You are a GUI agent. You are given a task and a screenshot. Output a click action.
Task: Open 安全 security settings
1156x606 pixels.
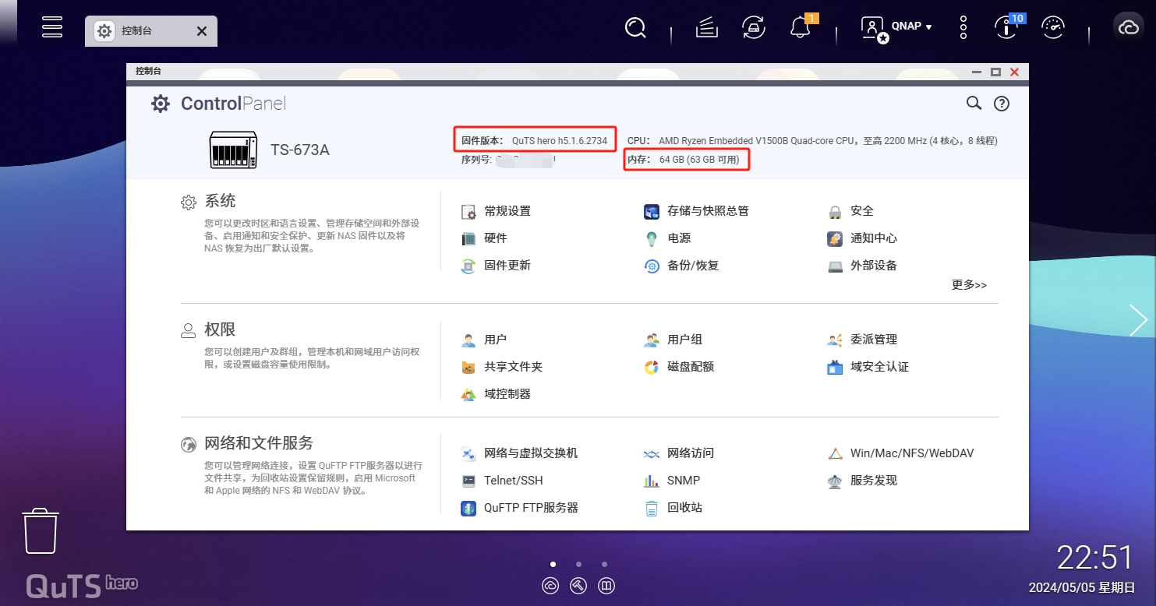(x=850, y=211)
